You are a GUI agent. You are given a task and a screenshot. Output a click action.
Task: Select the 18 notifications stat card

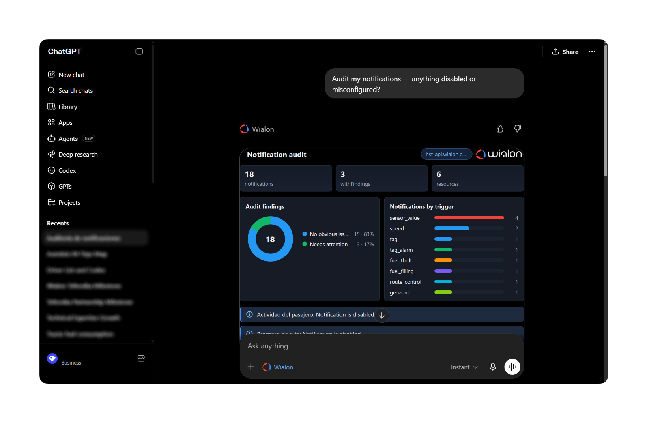[286, 178]
